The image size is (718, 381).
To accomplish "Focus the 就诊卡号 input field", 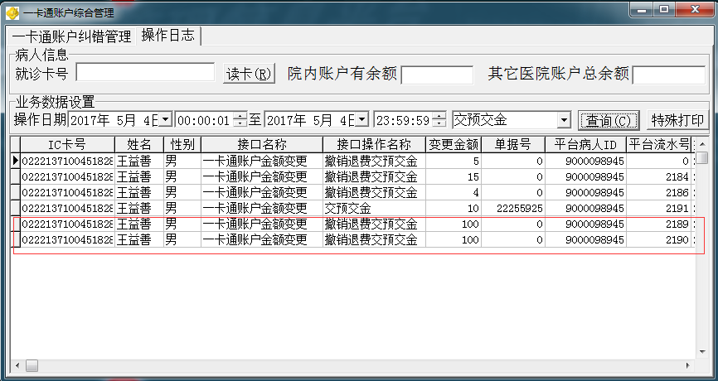I will 145,72.
